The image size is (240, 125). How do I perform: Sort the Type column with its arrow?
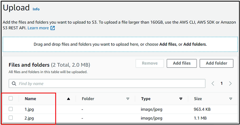click(x=181, y=99)
